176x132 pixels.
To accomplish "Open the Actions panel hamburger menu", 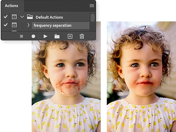I will pos(92,6).
